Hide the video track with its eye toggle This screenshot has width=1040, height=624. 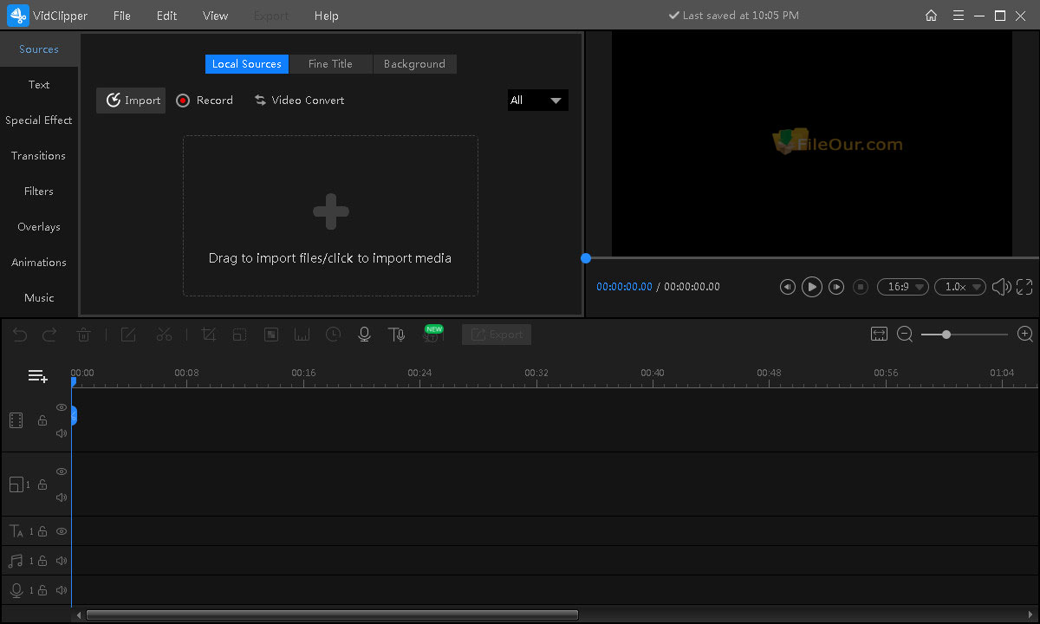(62, 407)
